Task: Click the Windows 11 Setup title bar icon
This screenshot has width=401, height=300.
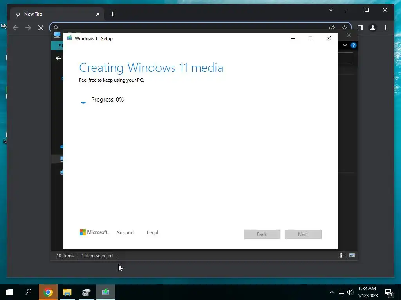Action: pyautogui.click(x=70, y=38)
